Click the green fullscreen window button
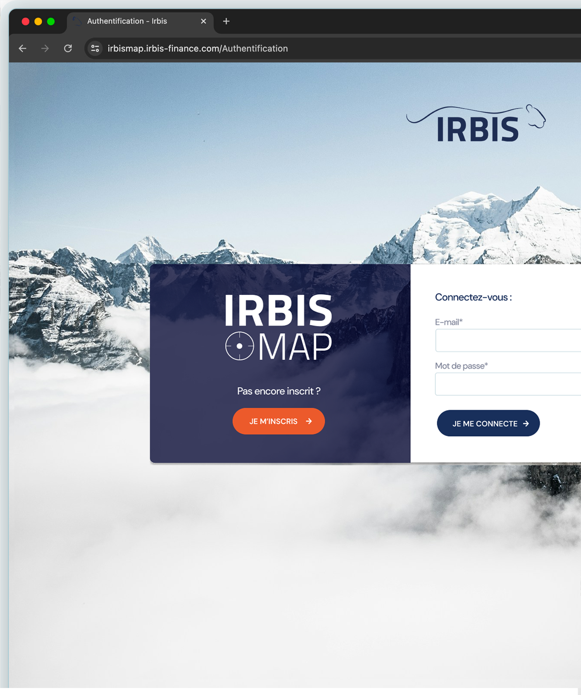 tap(51, 21)
